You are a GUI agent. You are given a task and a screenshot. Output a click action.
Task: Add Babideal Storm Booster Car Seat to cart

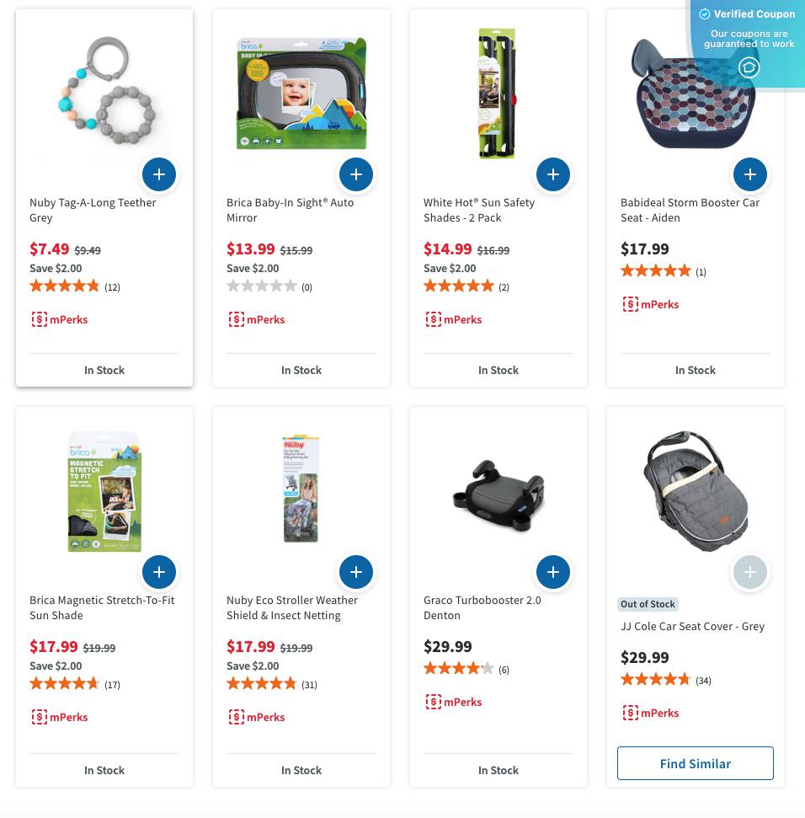click(750, 174)
